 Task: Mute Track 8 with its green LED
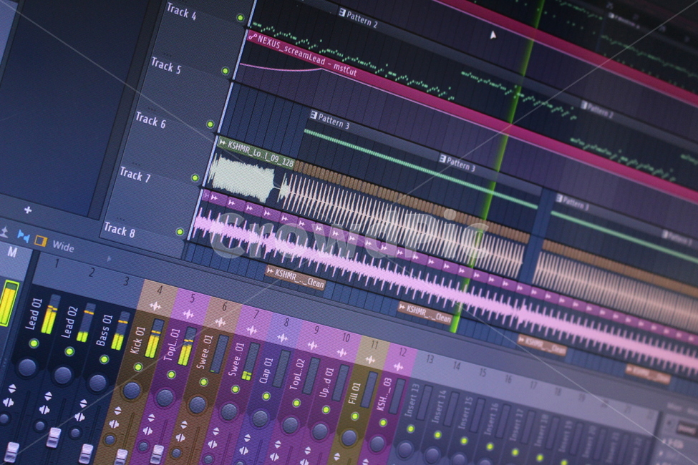point(180,232)
